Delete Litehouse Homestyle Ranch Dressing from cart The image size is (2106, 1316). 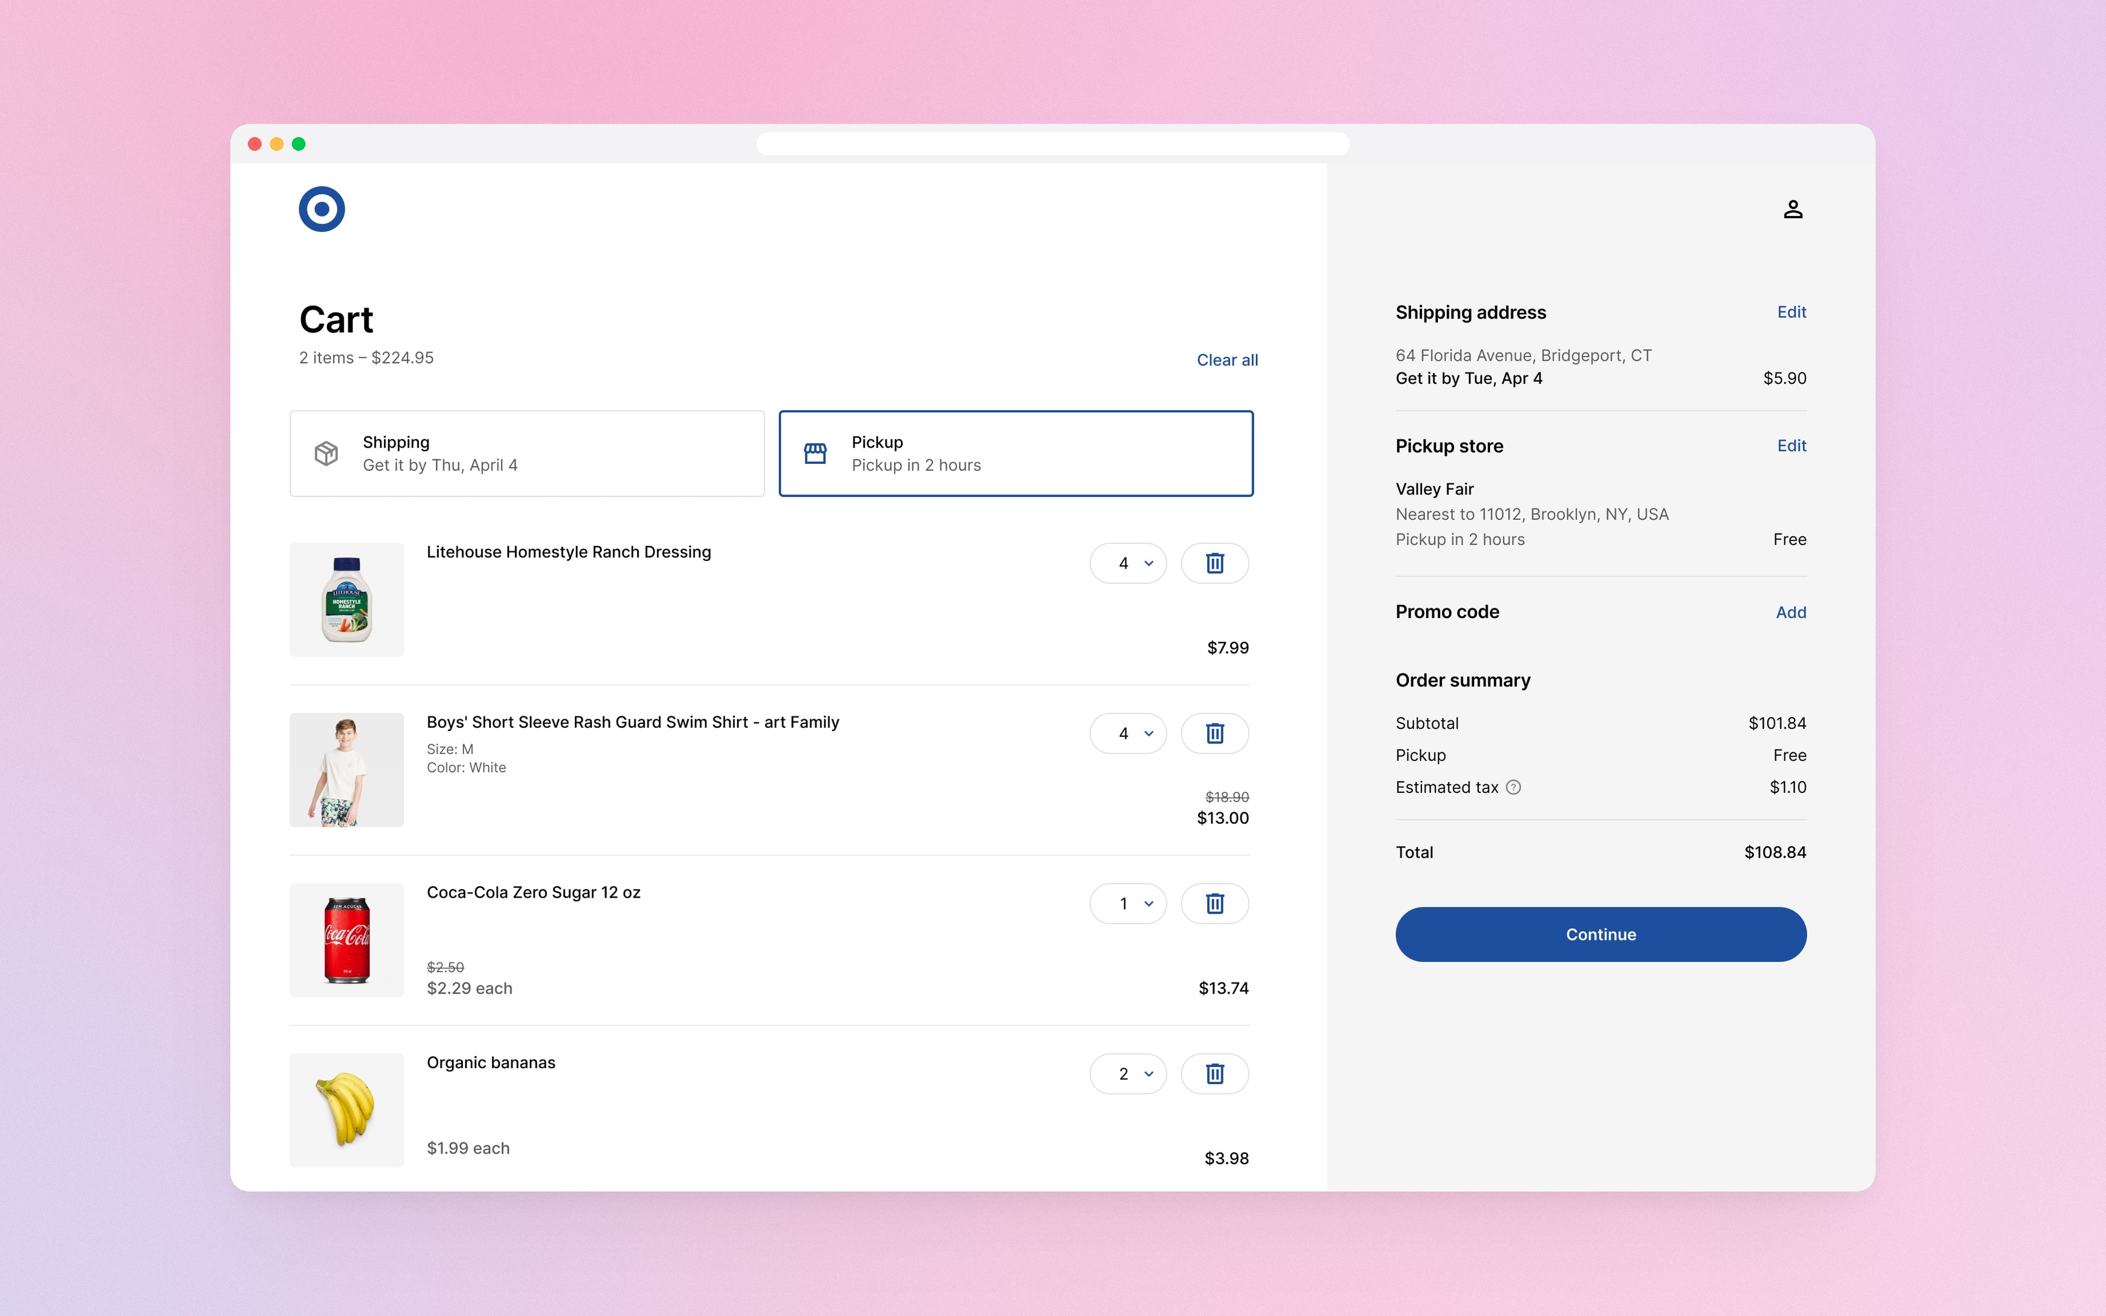pyautogui.click(x=1214, y=563)
